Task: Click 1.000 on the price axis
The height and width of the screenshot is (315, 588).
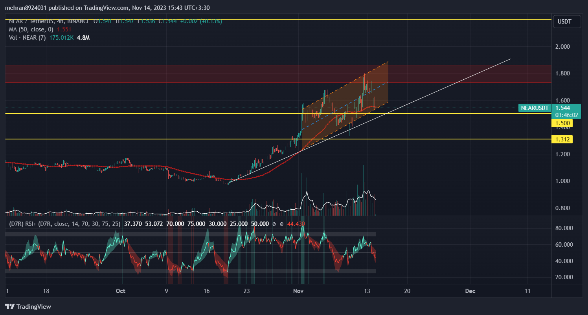Action: (562, 181)
